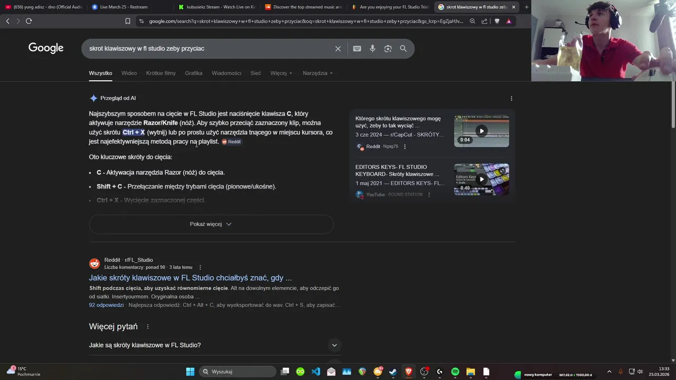This screenshot has width=676, height=380.
Task: Open the 92 odpowiedzi link
Action: (106, 305)
